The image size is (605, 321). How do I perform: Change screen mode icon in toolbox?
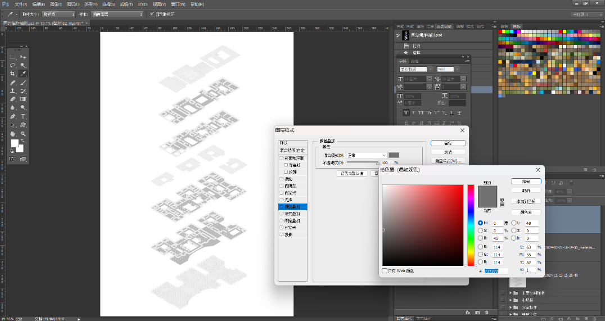(x=23, y=159)
